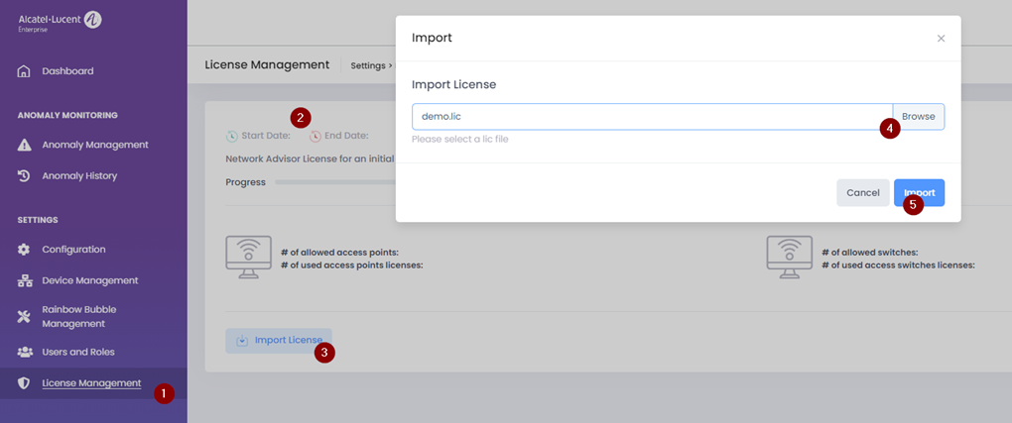The image size is (1012, 423).
Task: Close the Import dialog with X
Action: [x=941, y=39]
